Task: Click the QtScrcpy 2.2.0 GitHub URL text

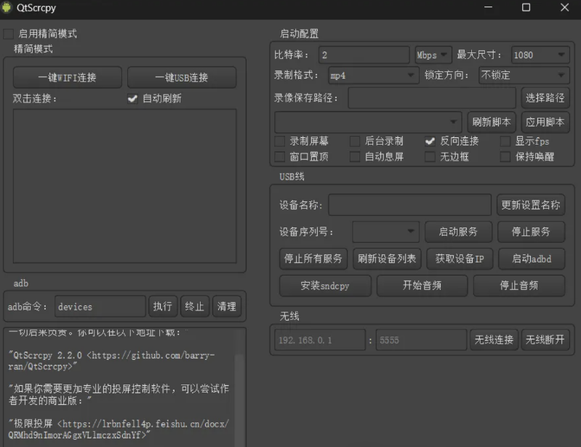Action: click(x=111, y=361)
